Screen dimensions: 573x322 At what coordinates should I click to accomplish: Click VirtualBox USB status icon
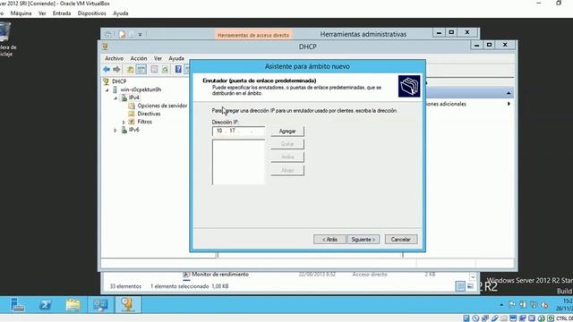(x=494, y=318)
